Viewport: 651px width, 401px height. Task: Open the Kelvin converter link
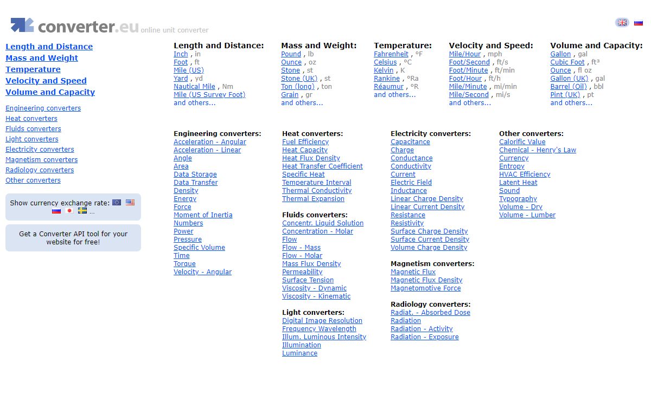pos(384,70)
